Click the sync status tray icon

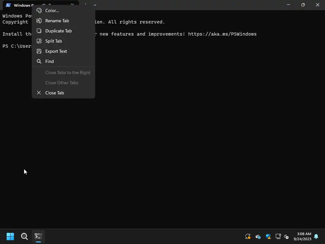pos(248,236)
